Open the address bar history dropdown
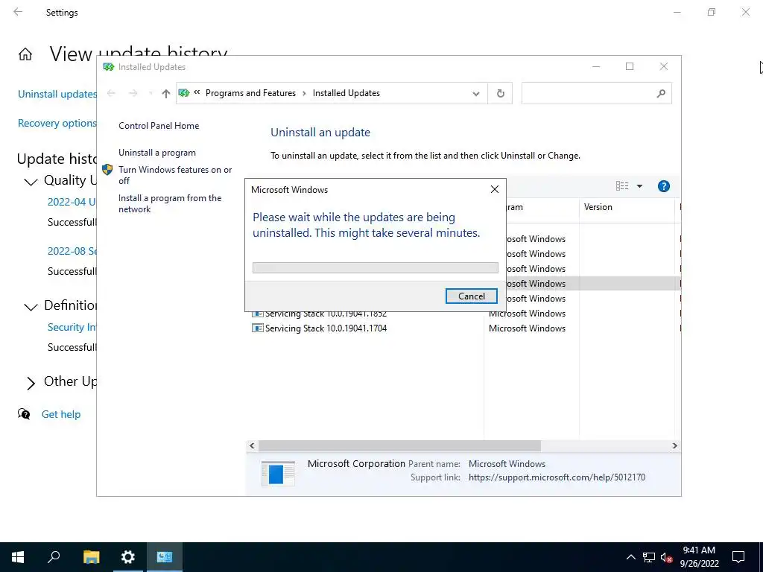Screen dimensions: 763x572 [x=476, y=93]
